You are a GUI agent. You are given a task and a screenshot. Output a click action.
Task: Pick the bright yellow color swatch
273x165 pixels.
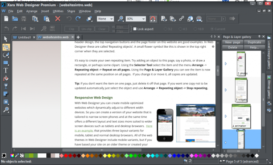(x=109, y=156)
